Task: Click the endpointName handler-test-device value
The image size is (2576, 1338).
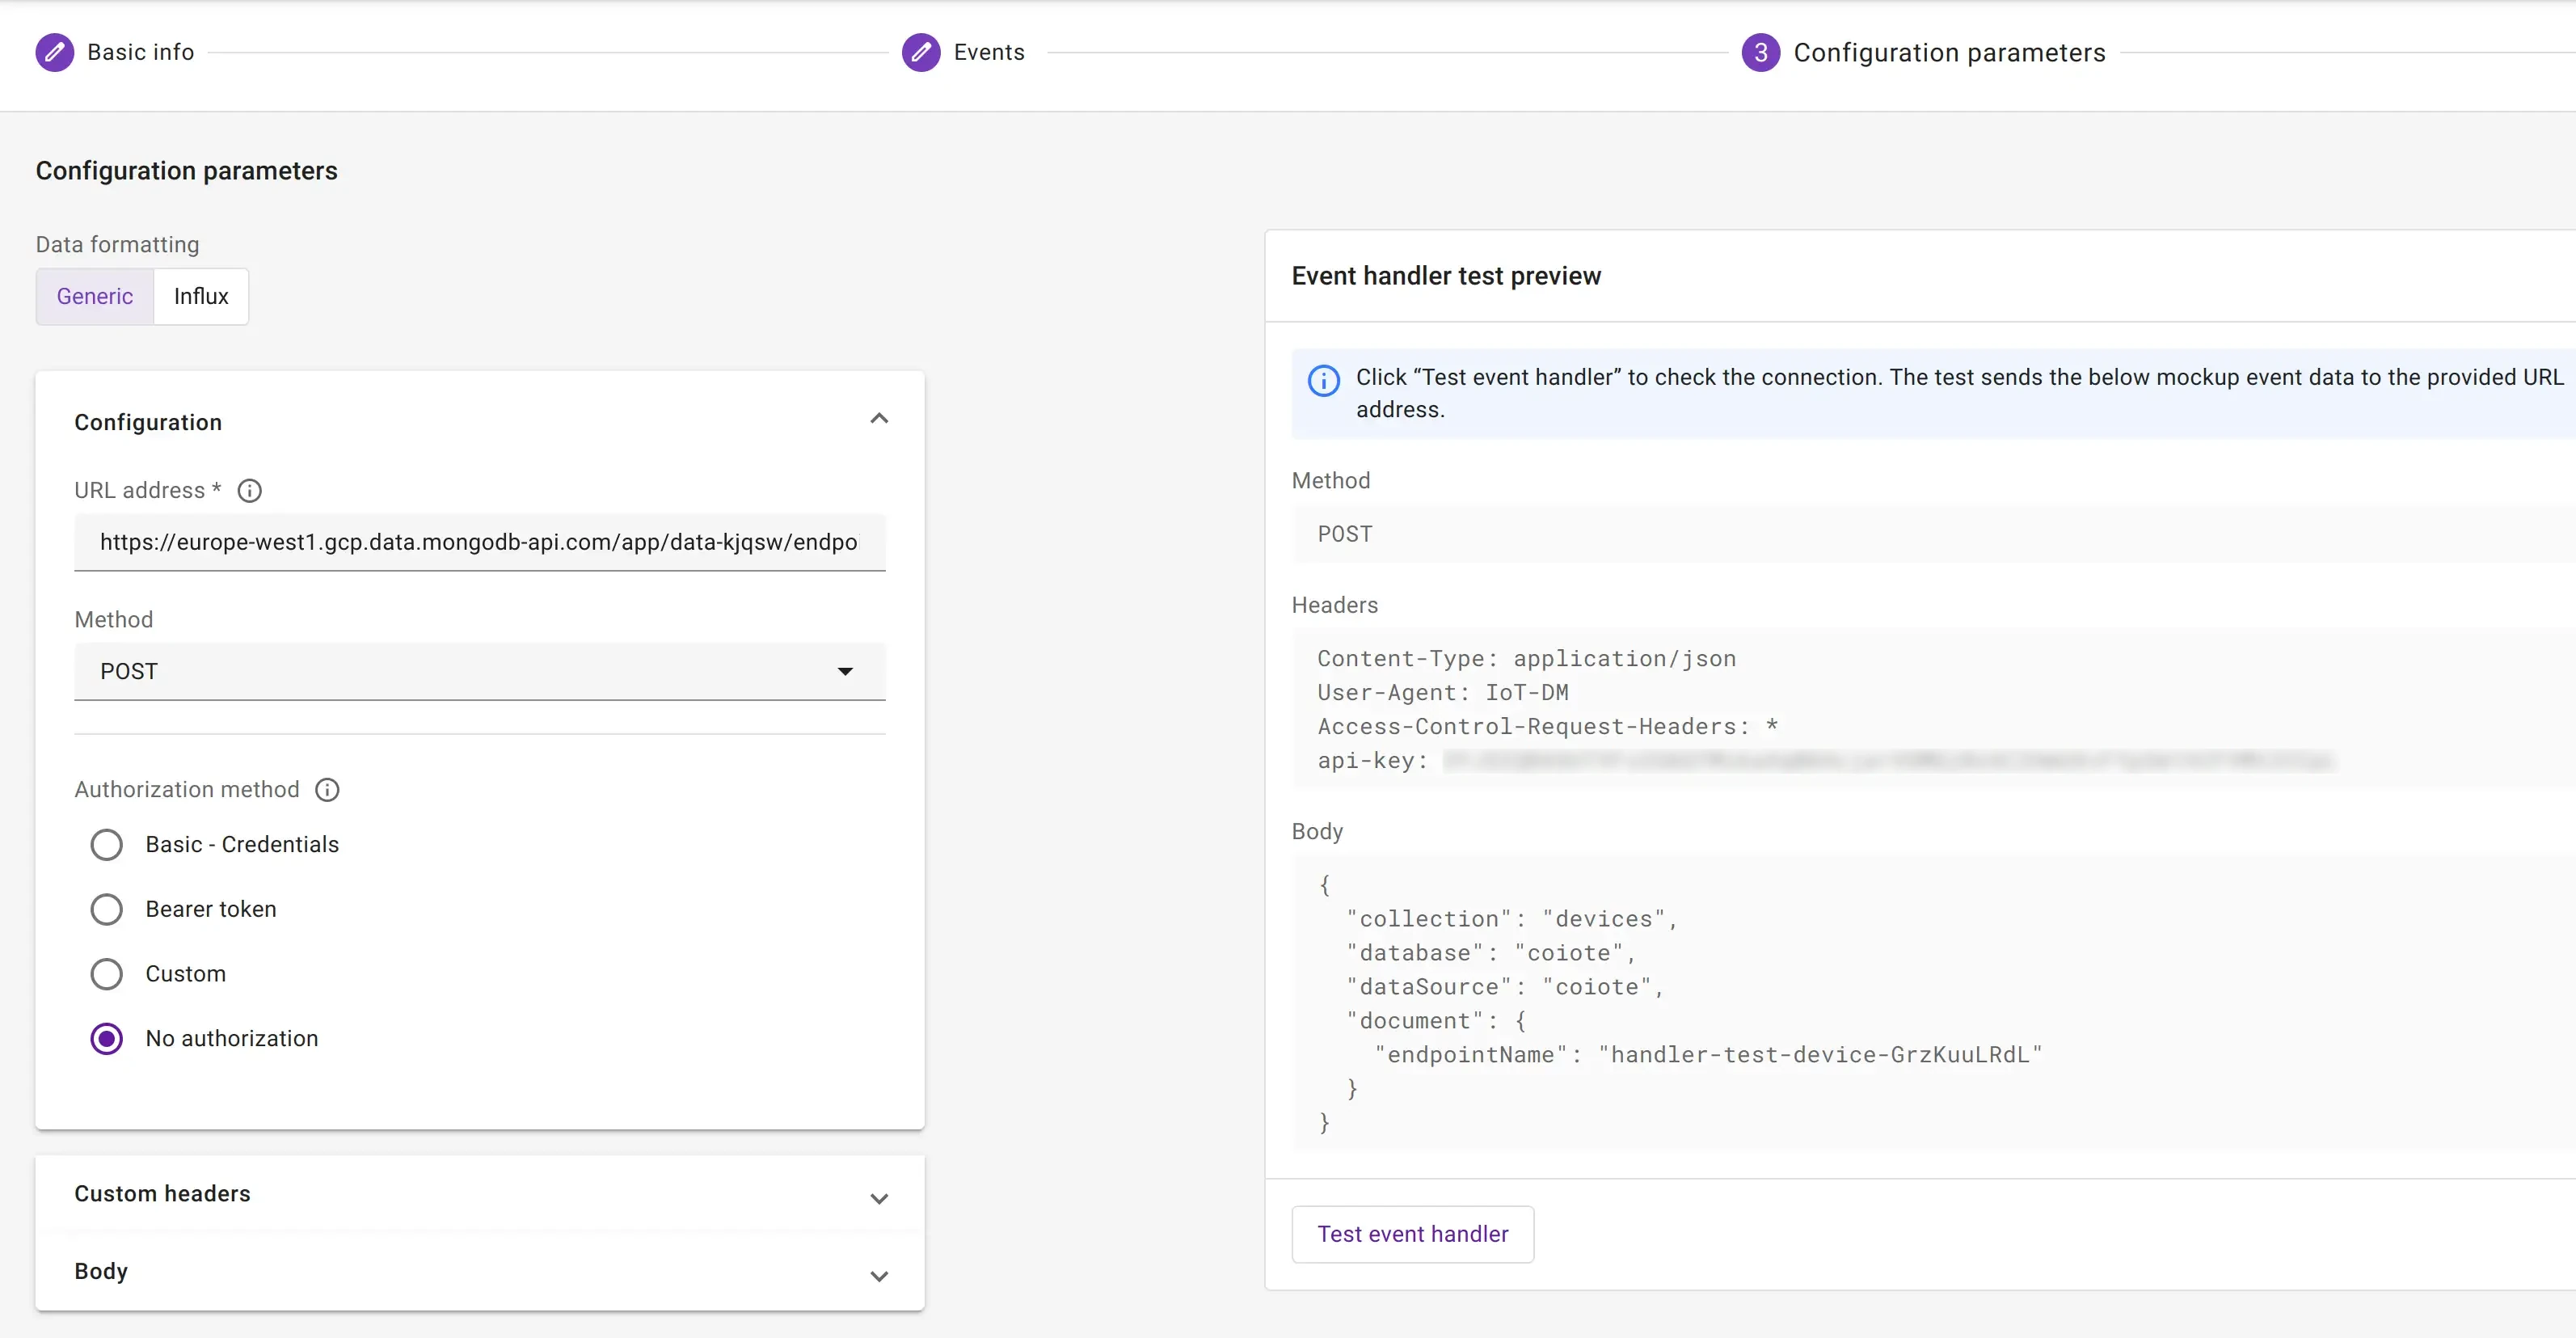Action: click(x=1819, y=1054)
